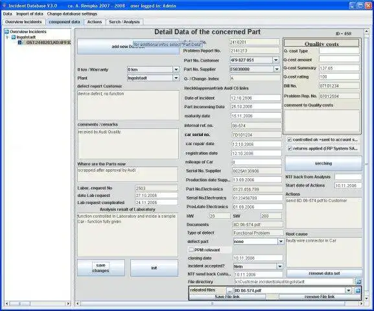Click the Overview Incidents tree root icon
Viewport: 374px width, 311px height.
pos(6,32)
